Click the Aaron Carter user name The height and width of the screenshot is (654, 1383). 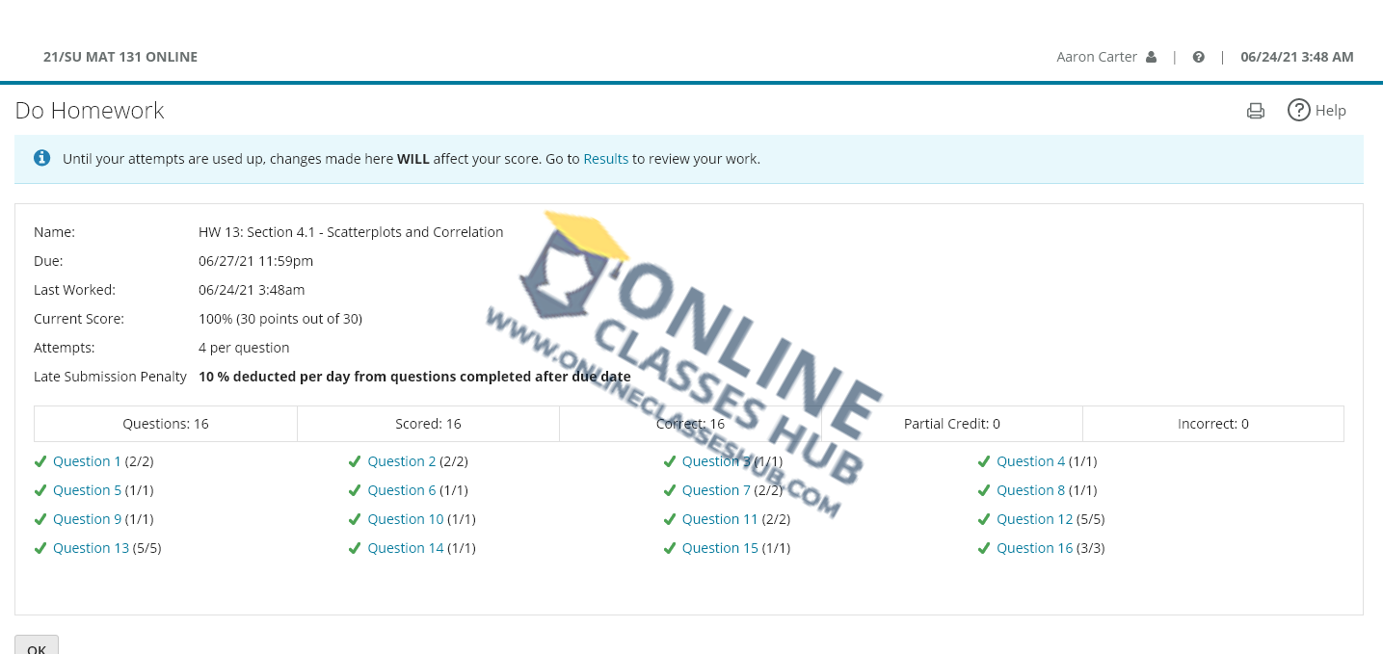point(1097,57)
